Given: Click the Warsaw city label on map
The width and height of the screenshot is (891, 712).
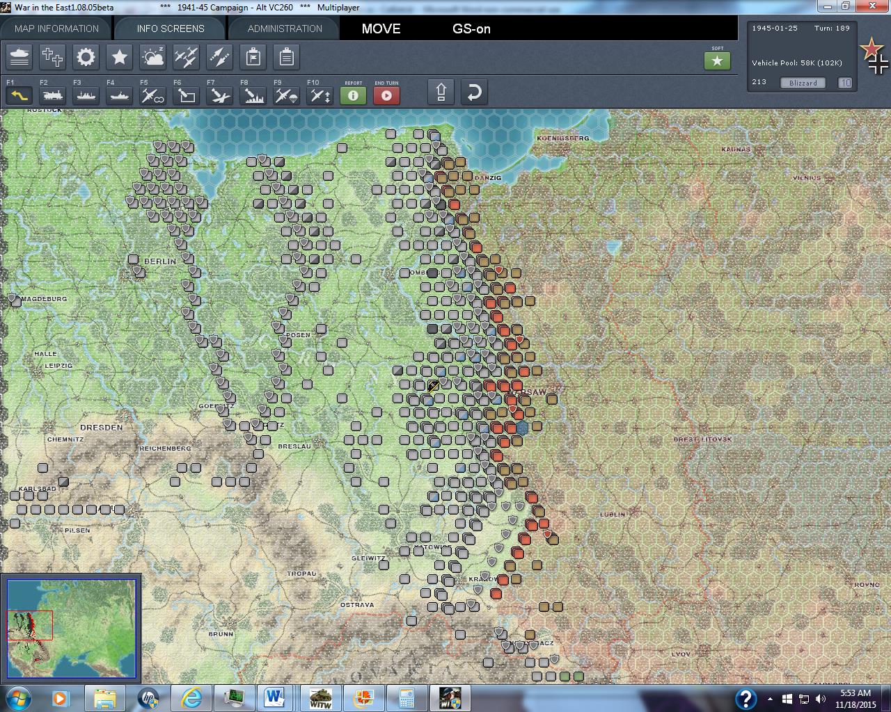Looking at the screenshot, I should [529, 392].
